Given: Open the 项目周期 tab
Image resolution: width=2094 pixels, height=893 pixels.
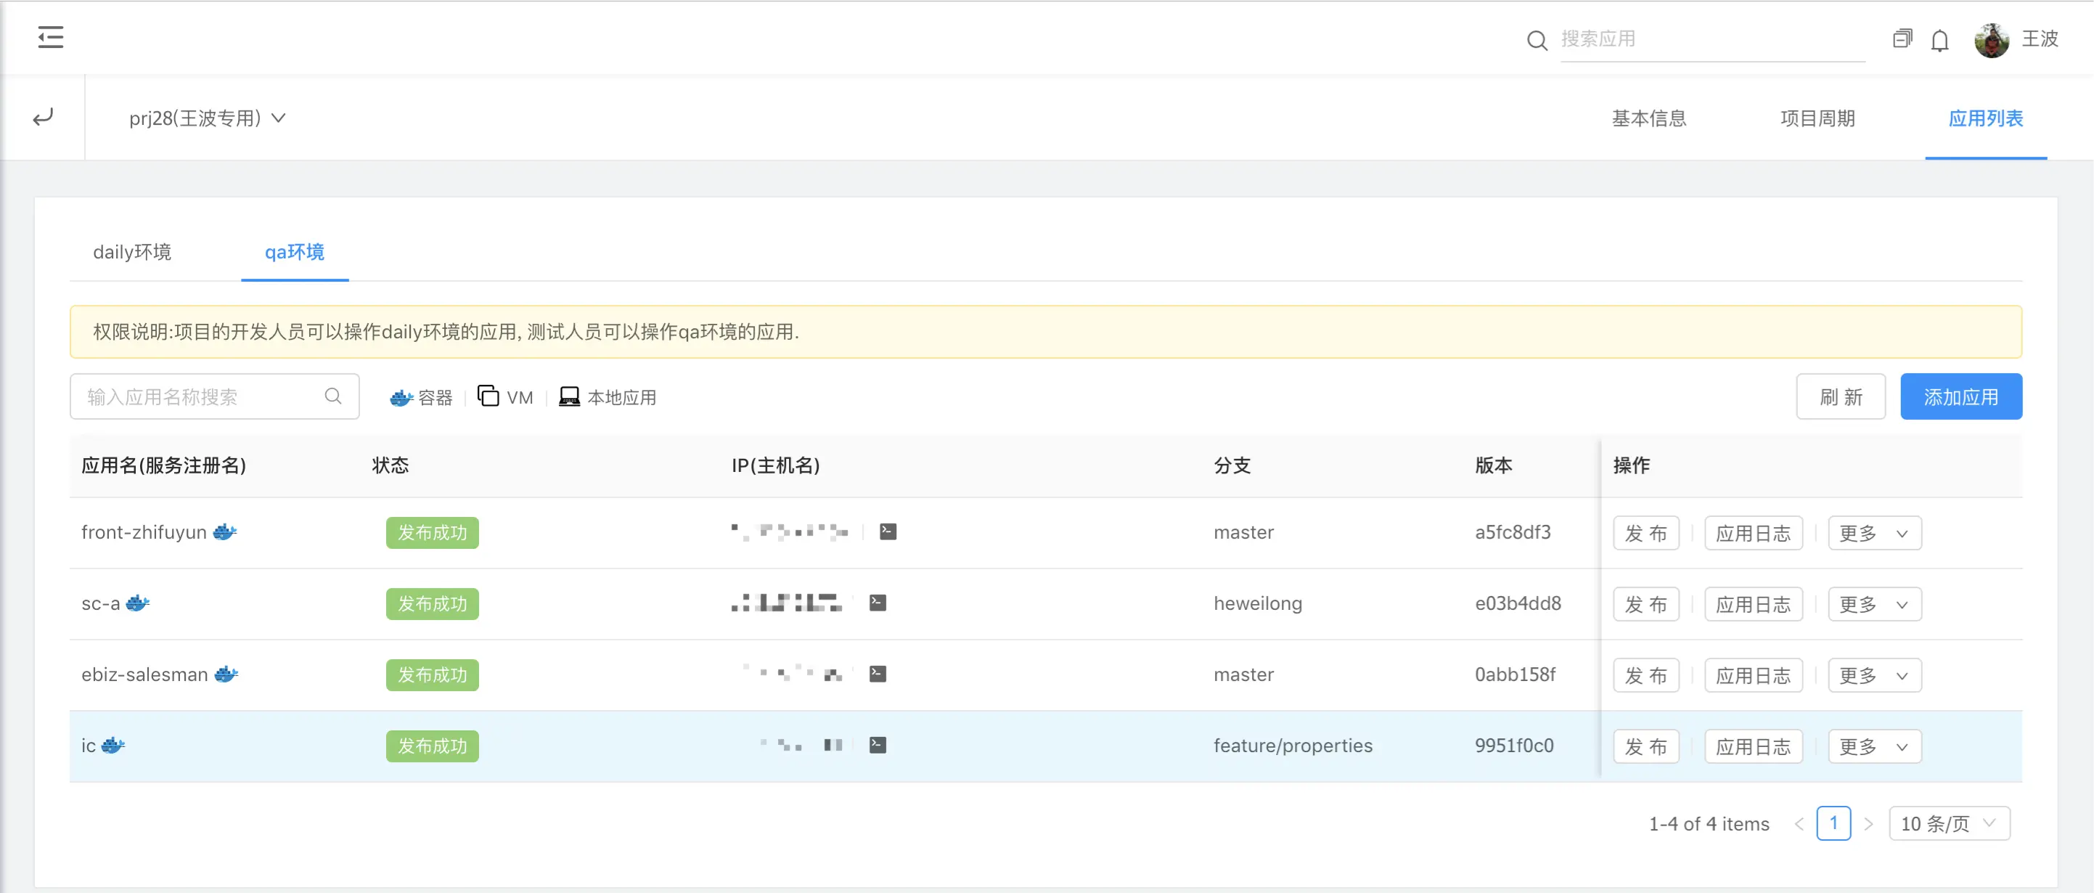Looking at the screenshot, I should (x=1817, y=119).
